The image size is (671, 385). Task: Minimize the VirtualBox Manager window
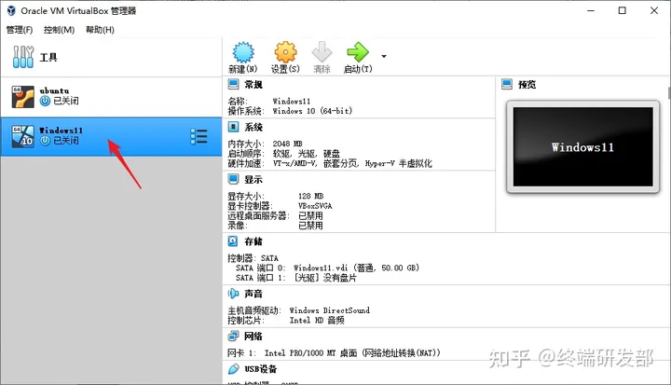point(591,10)
